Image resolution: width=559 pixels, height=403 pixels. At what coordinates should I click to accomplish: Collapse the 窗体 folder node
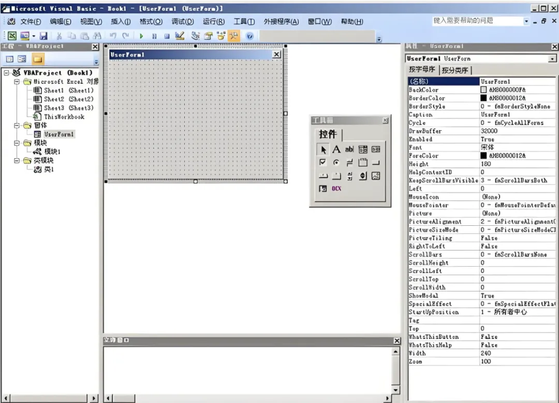tap(17, 126)
